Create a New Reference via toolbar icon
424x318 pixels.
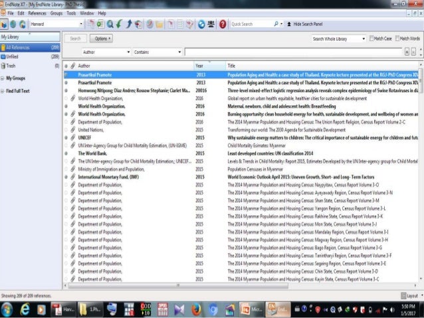100,25
